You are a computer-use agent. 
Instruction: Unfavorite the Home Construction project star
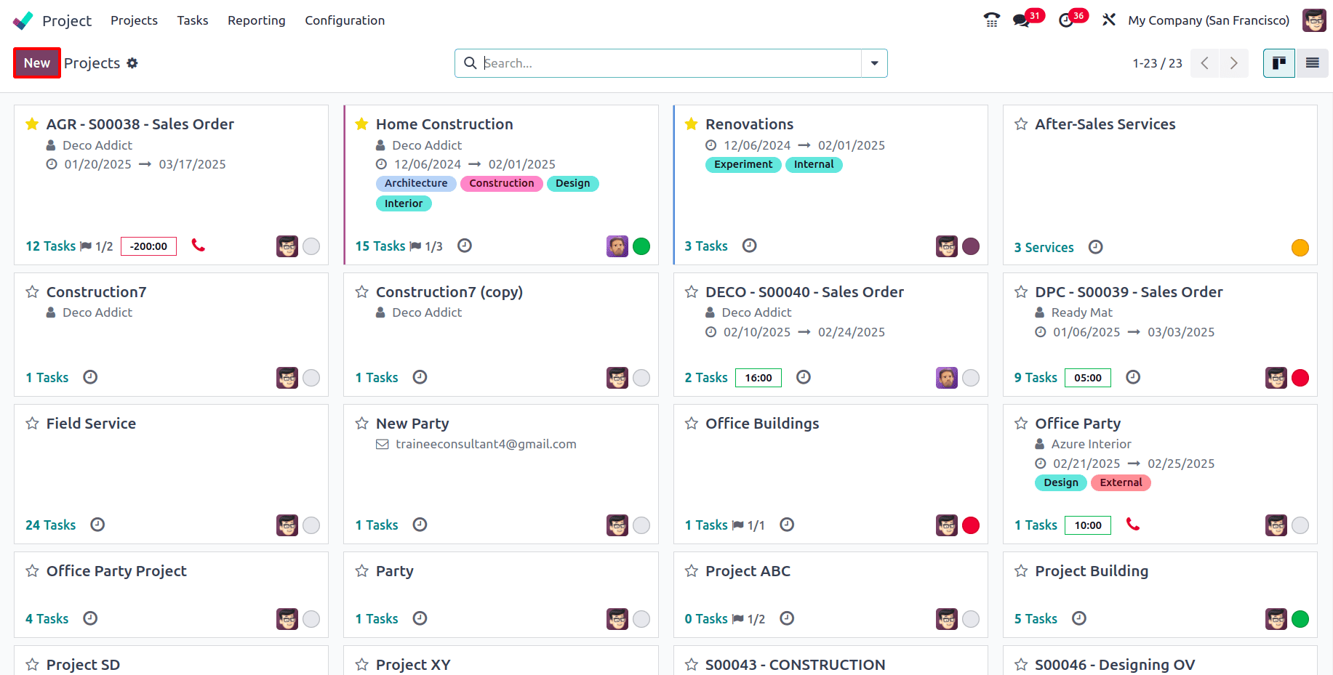click(361, 124)
